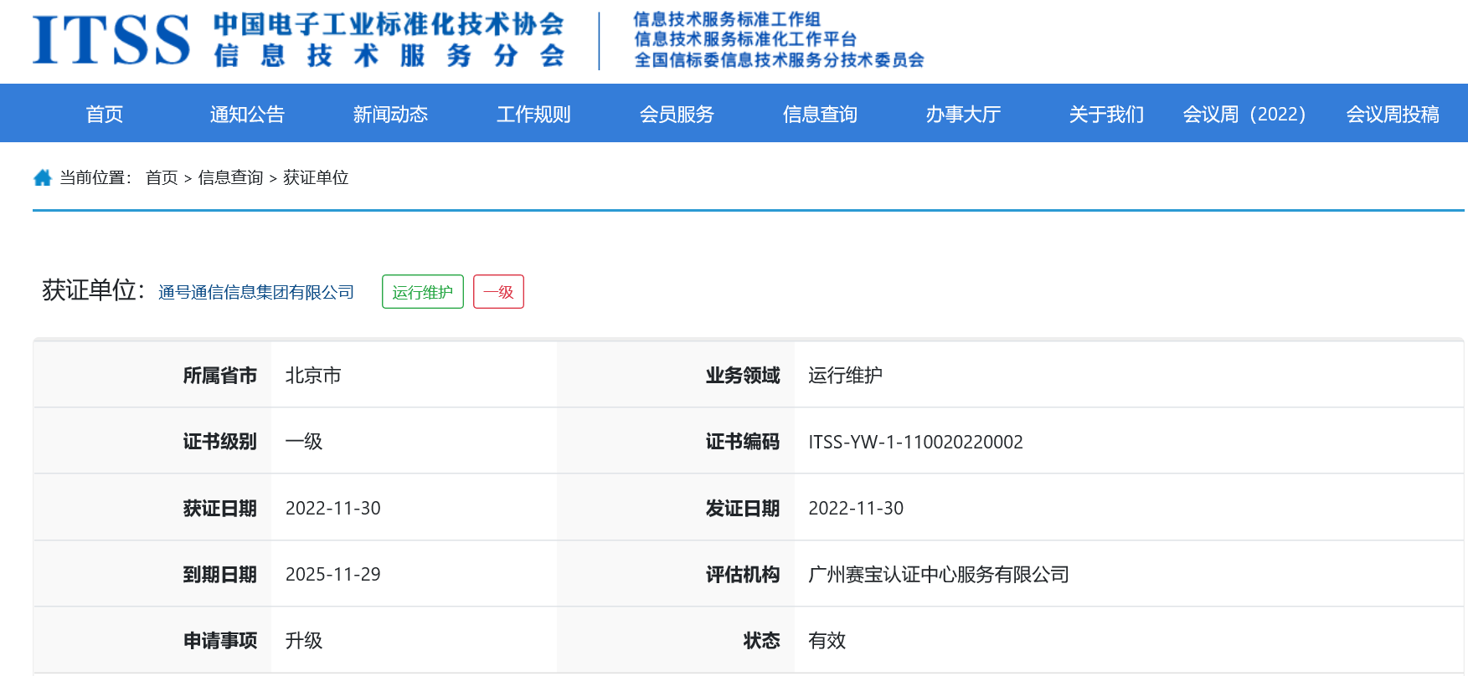Click the 到期日期 label cell
Screen dimensions: 1468x676
(x=152, y=575)
